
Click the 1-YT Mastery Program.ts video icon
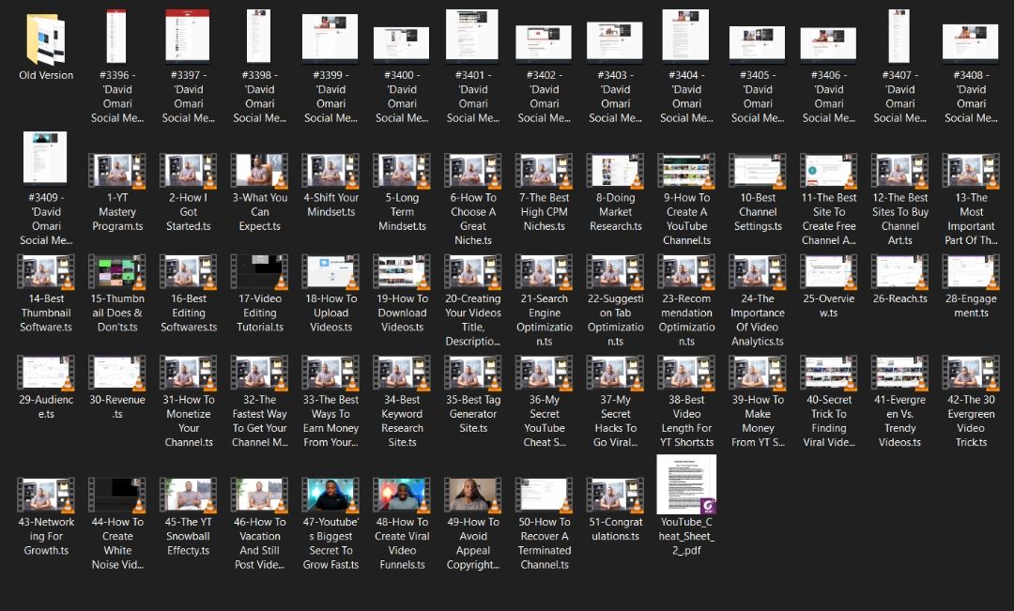pyautogui.click(x=117, y=171)
